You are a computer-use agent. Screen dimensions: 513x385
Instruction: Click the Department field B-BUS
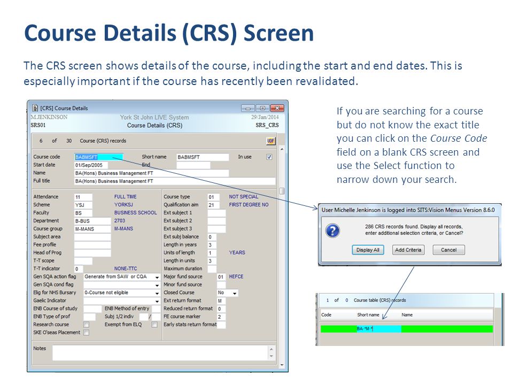92,221
